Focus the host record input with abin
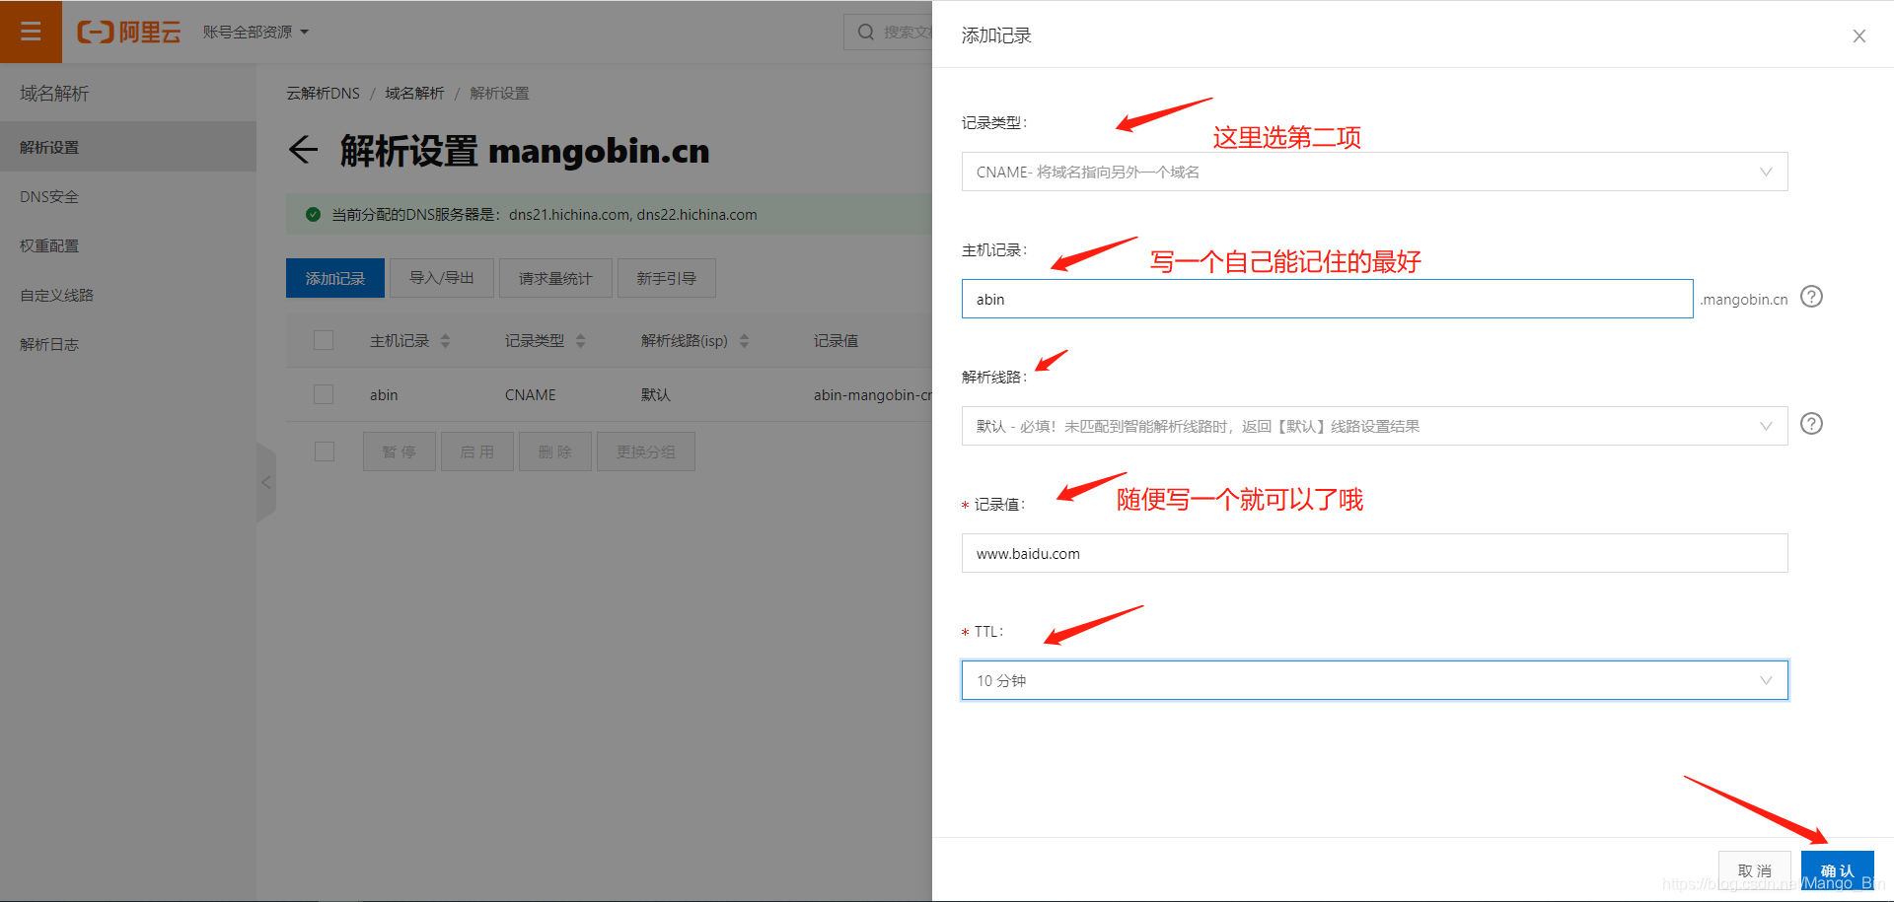The height and width of the screenshot is (902, 1894). pos(1327,299)
